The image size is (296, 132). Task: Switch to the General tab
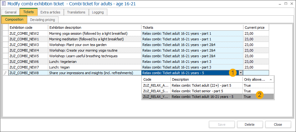click(11, 12)
